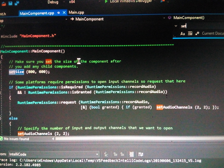Click the #include "MainComponent.h" line
Viewport: 224px width, 168px height.
pyautogui.click(x=28, y=36)
